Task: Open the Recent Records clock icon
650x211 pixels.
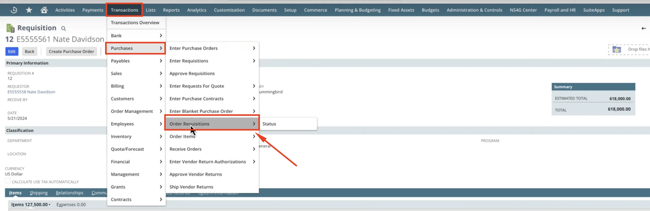Action: [14, 10]
